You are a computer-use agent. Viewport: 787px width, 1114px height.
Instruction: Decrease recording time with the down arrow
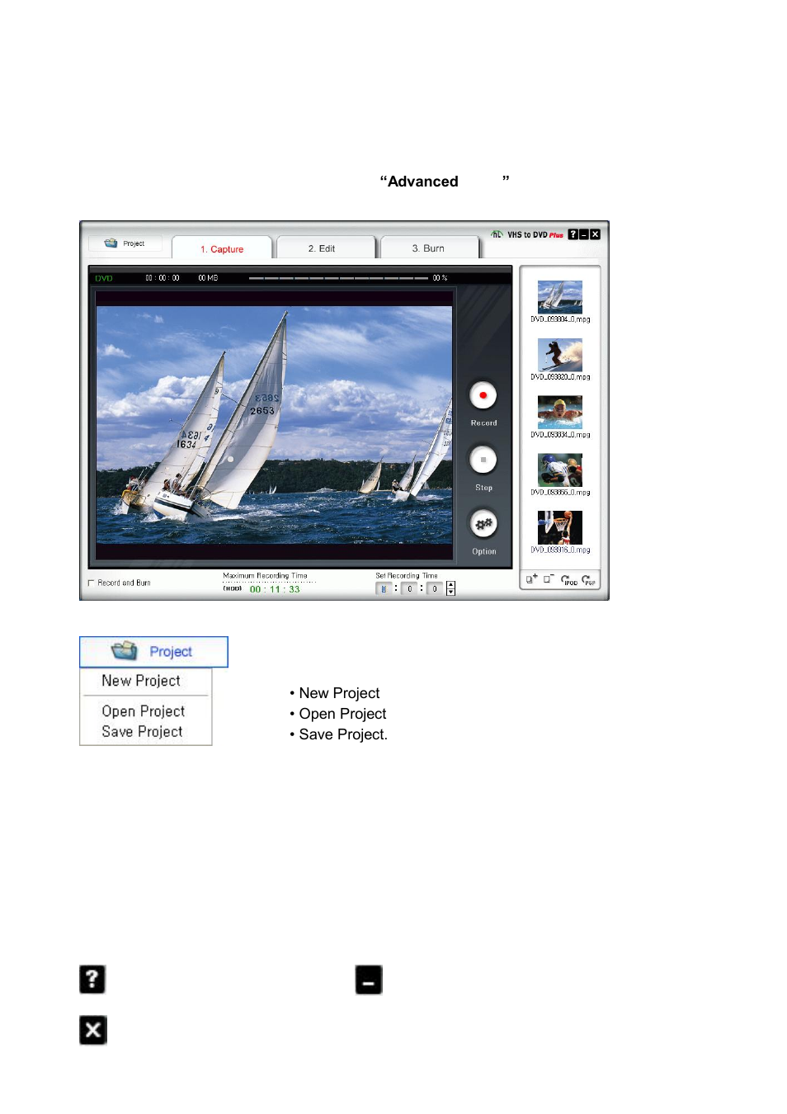tap(450, 592)
